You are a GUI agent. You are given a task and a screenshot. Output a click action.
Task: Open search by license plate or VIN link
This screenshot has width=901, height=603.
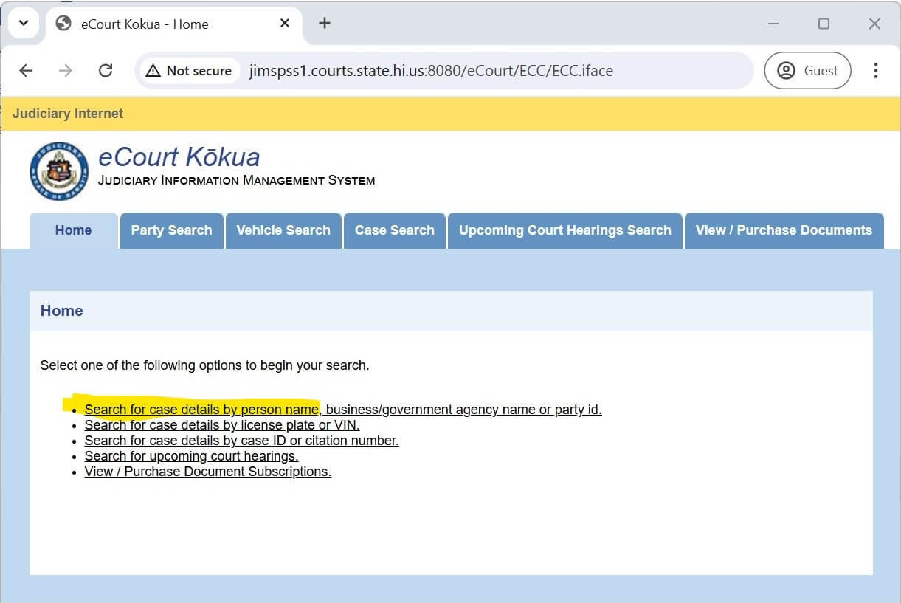(x=222, y=425)
